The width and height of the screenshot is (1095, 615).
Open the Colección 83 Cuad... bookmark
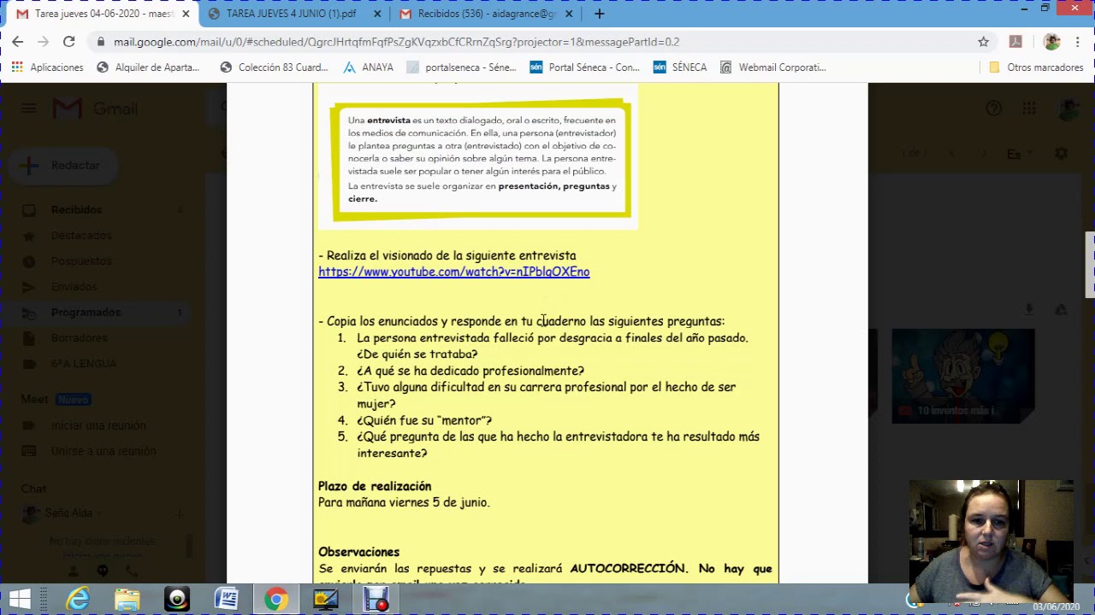point(274,67)
